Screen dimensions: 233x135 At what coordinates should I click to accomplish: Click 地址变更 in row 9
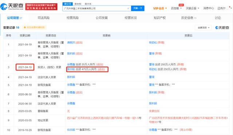[43, 120]
